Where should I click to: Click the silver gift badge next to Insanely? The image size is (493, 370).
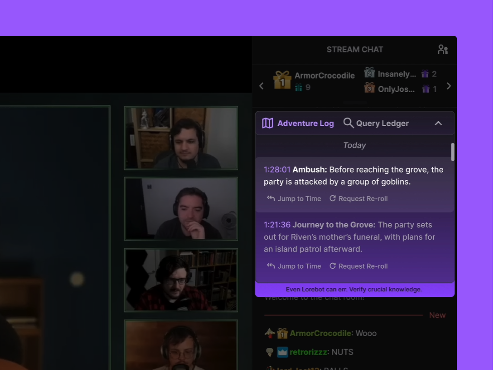pyautogui.click(x=369, y=73)
